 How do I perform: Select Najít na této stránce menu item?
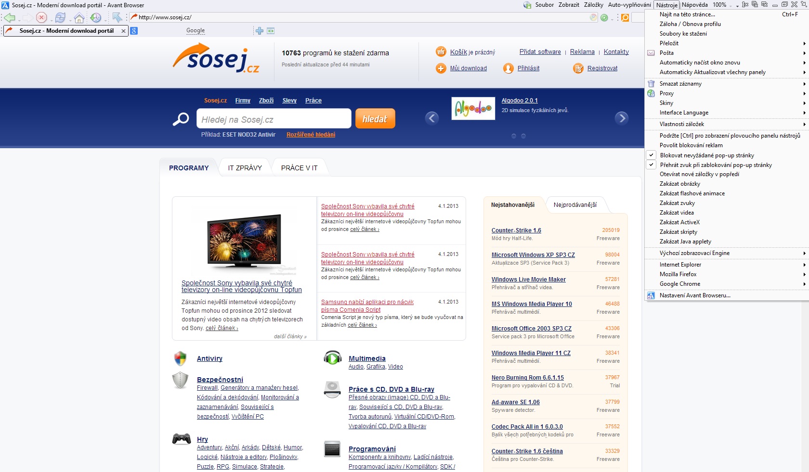point(727,14)
